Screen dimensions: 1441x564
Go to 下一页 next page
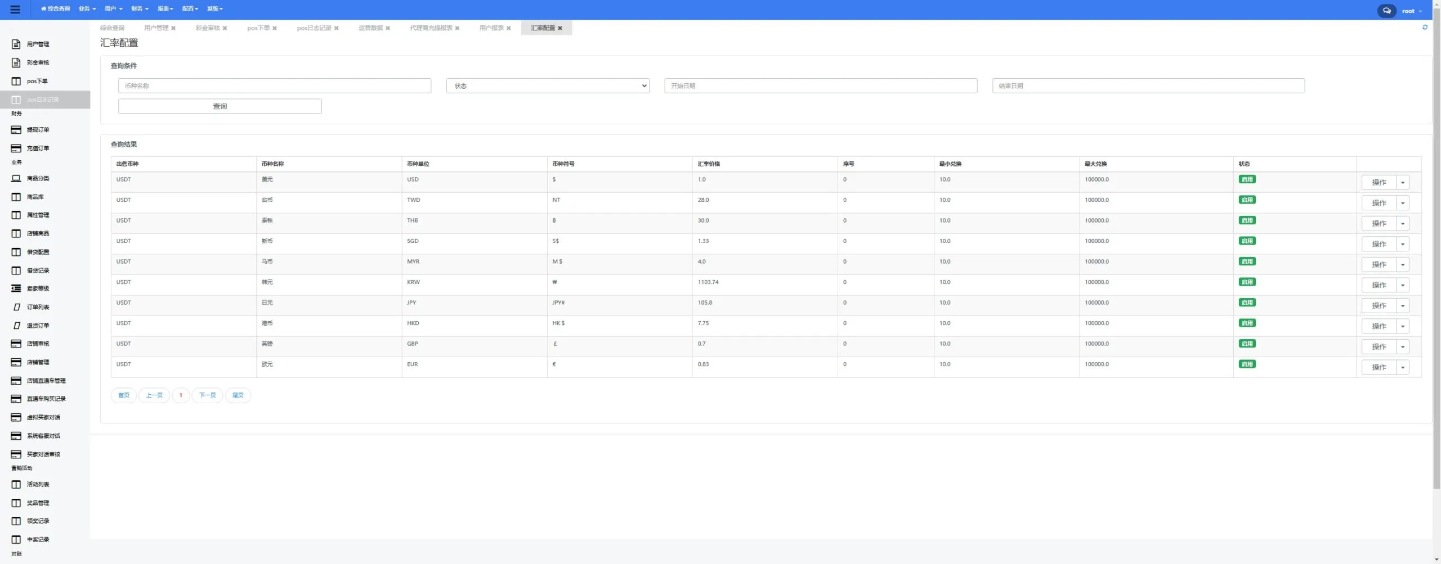coord(208,395)
